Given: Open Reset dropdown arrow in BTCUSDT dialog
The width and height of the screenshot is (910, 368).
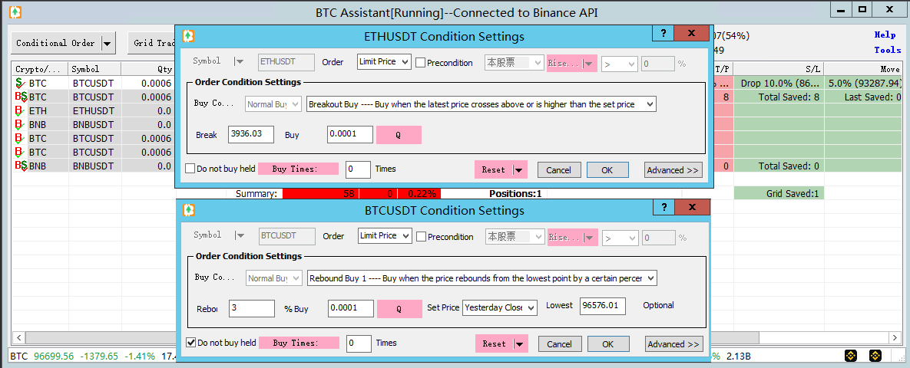Looking at the screenshot, I should pyautogui.click(x=519, y=343).
